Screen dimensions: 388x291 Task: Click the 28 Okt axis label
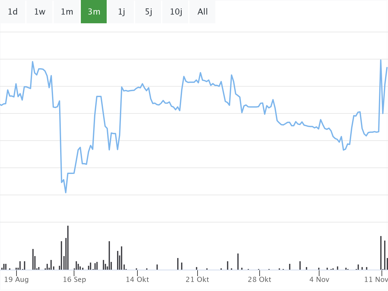[259, 279]
